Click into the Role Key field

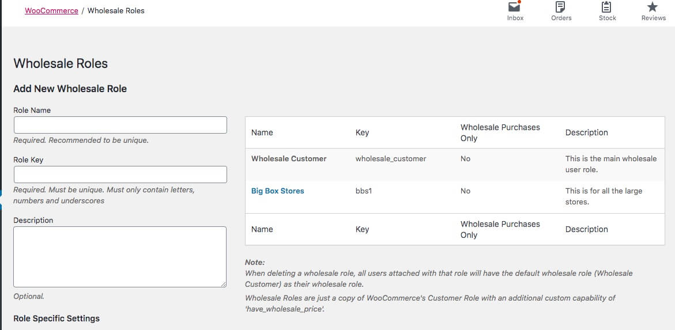[120, 175]
